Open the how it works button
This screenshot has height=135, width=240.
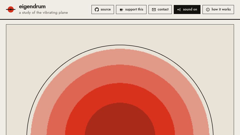coord(218,9)
